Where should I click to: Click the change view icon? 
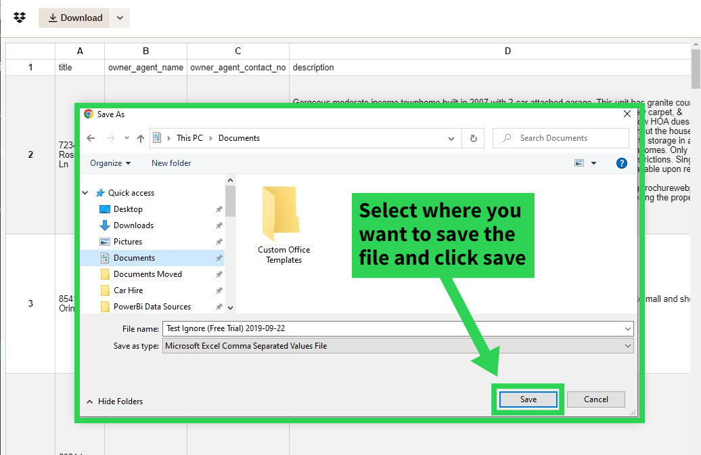point(579,163)
